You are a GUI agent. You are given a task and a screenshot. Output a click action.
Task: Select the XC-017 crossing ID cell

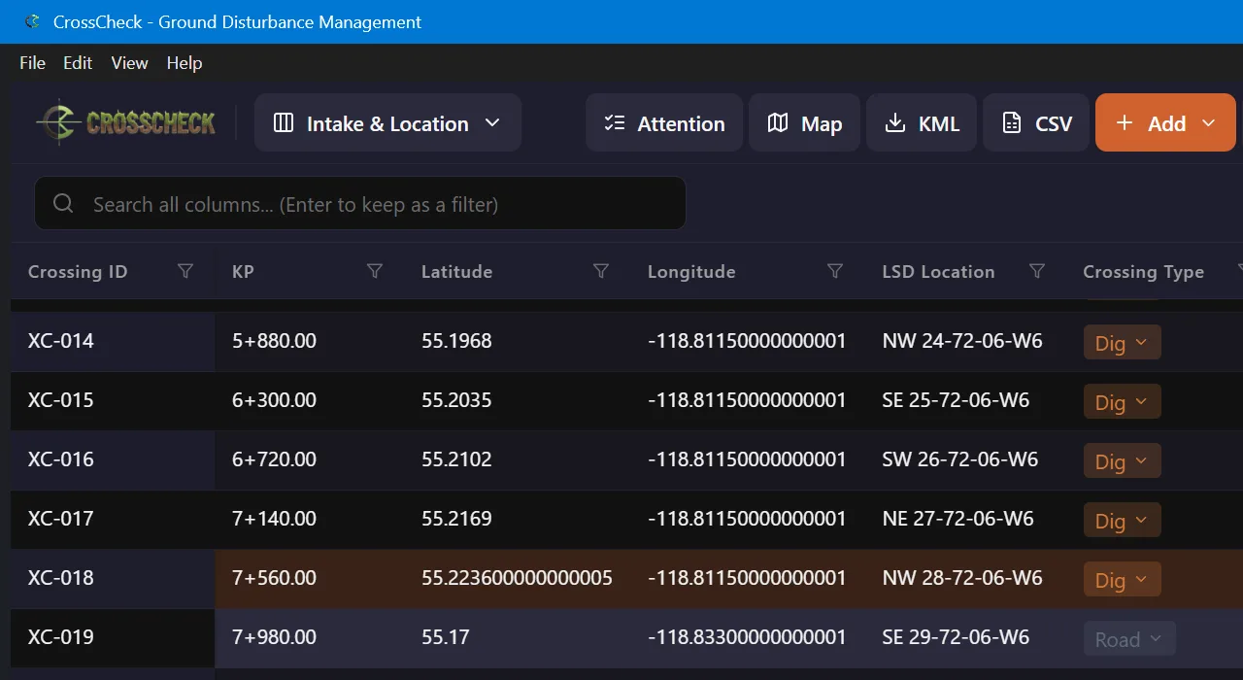pos(113,519)
